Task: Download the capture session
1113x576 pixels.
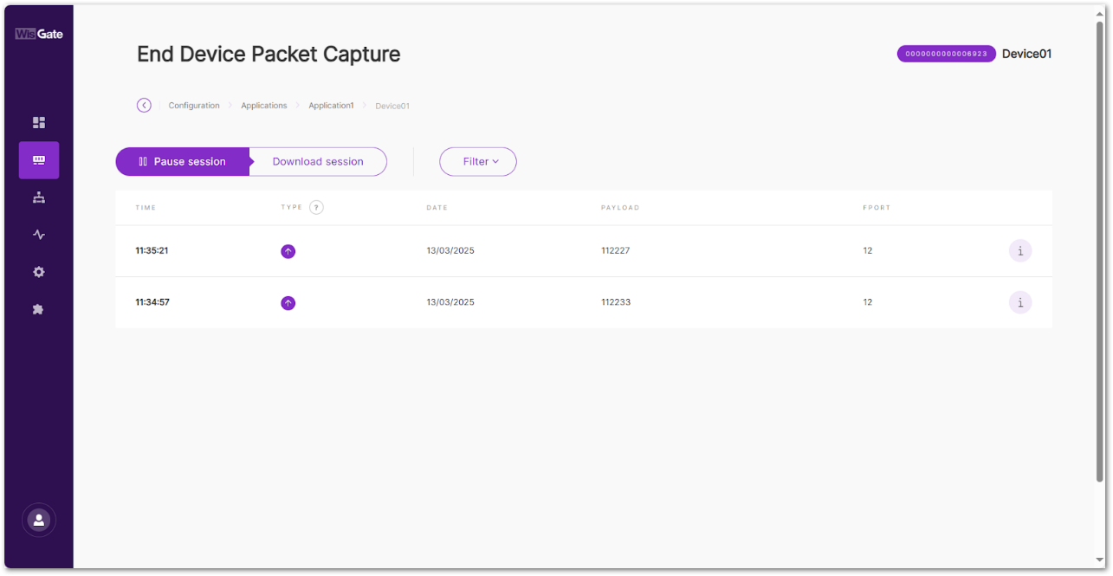Action: click(318, 161)
